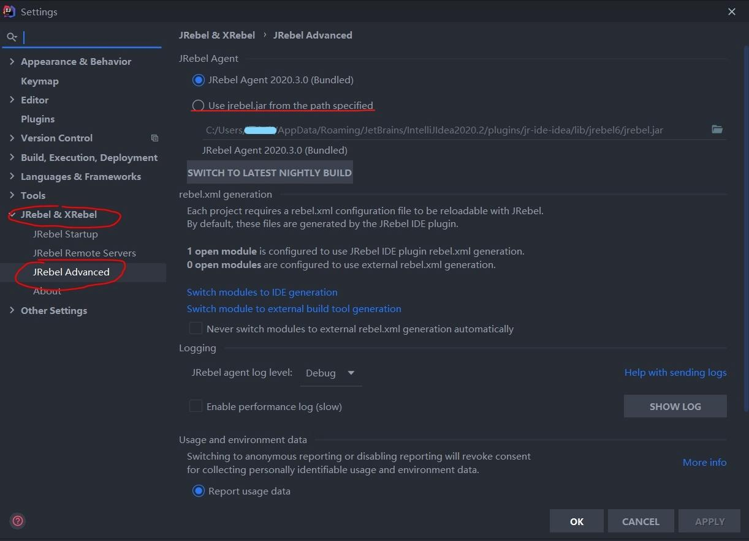Open the Keymap settings page
The image size is (749, 541).
(x=40, y=81)
